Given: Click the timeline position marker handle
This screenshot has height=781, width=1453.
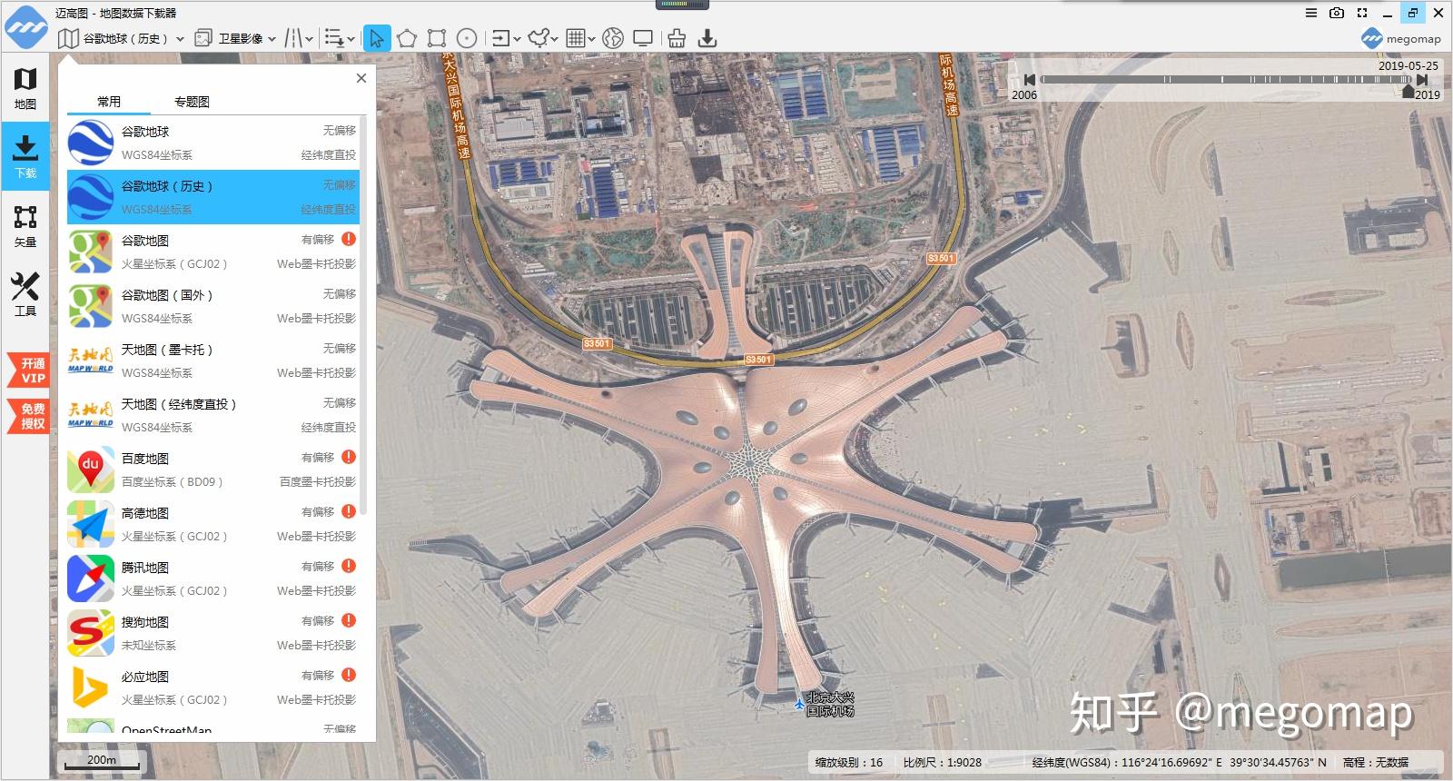Looking at the screenshot, I should 1409,92.
